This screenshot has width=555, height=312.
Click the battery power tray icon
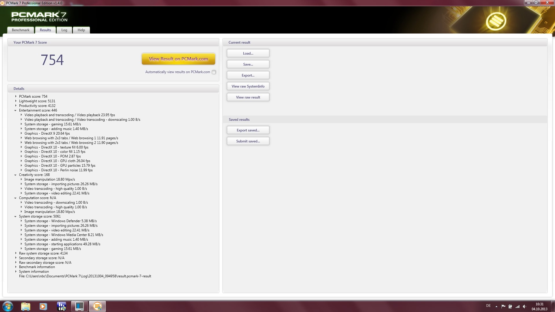(510, 307)
